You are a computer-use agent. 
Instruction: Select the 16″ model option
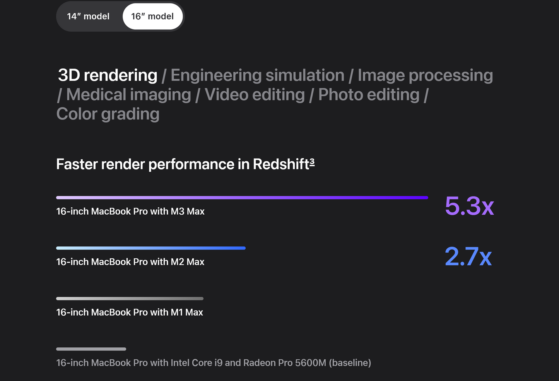pos(152,17)
